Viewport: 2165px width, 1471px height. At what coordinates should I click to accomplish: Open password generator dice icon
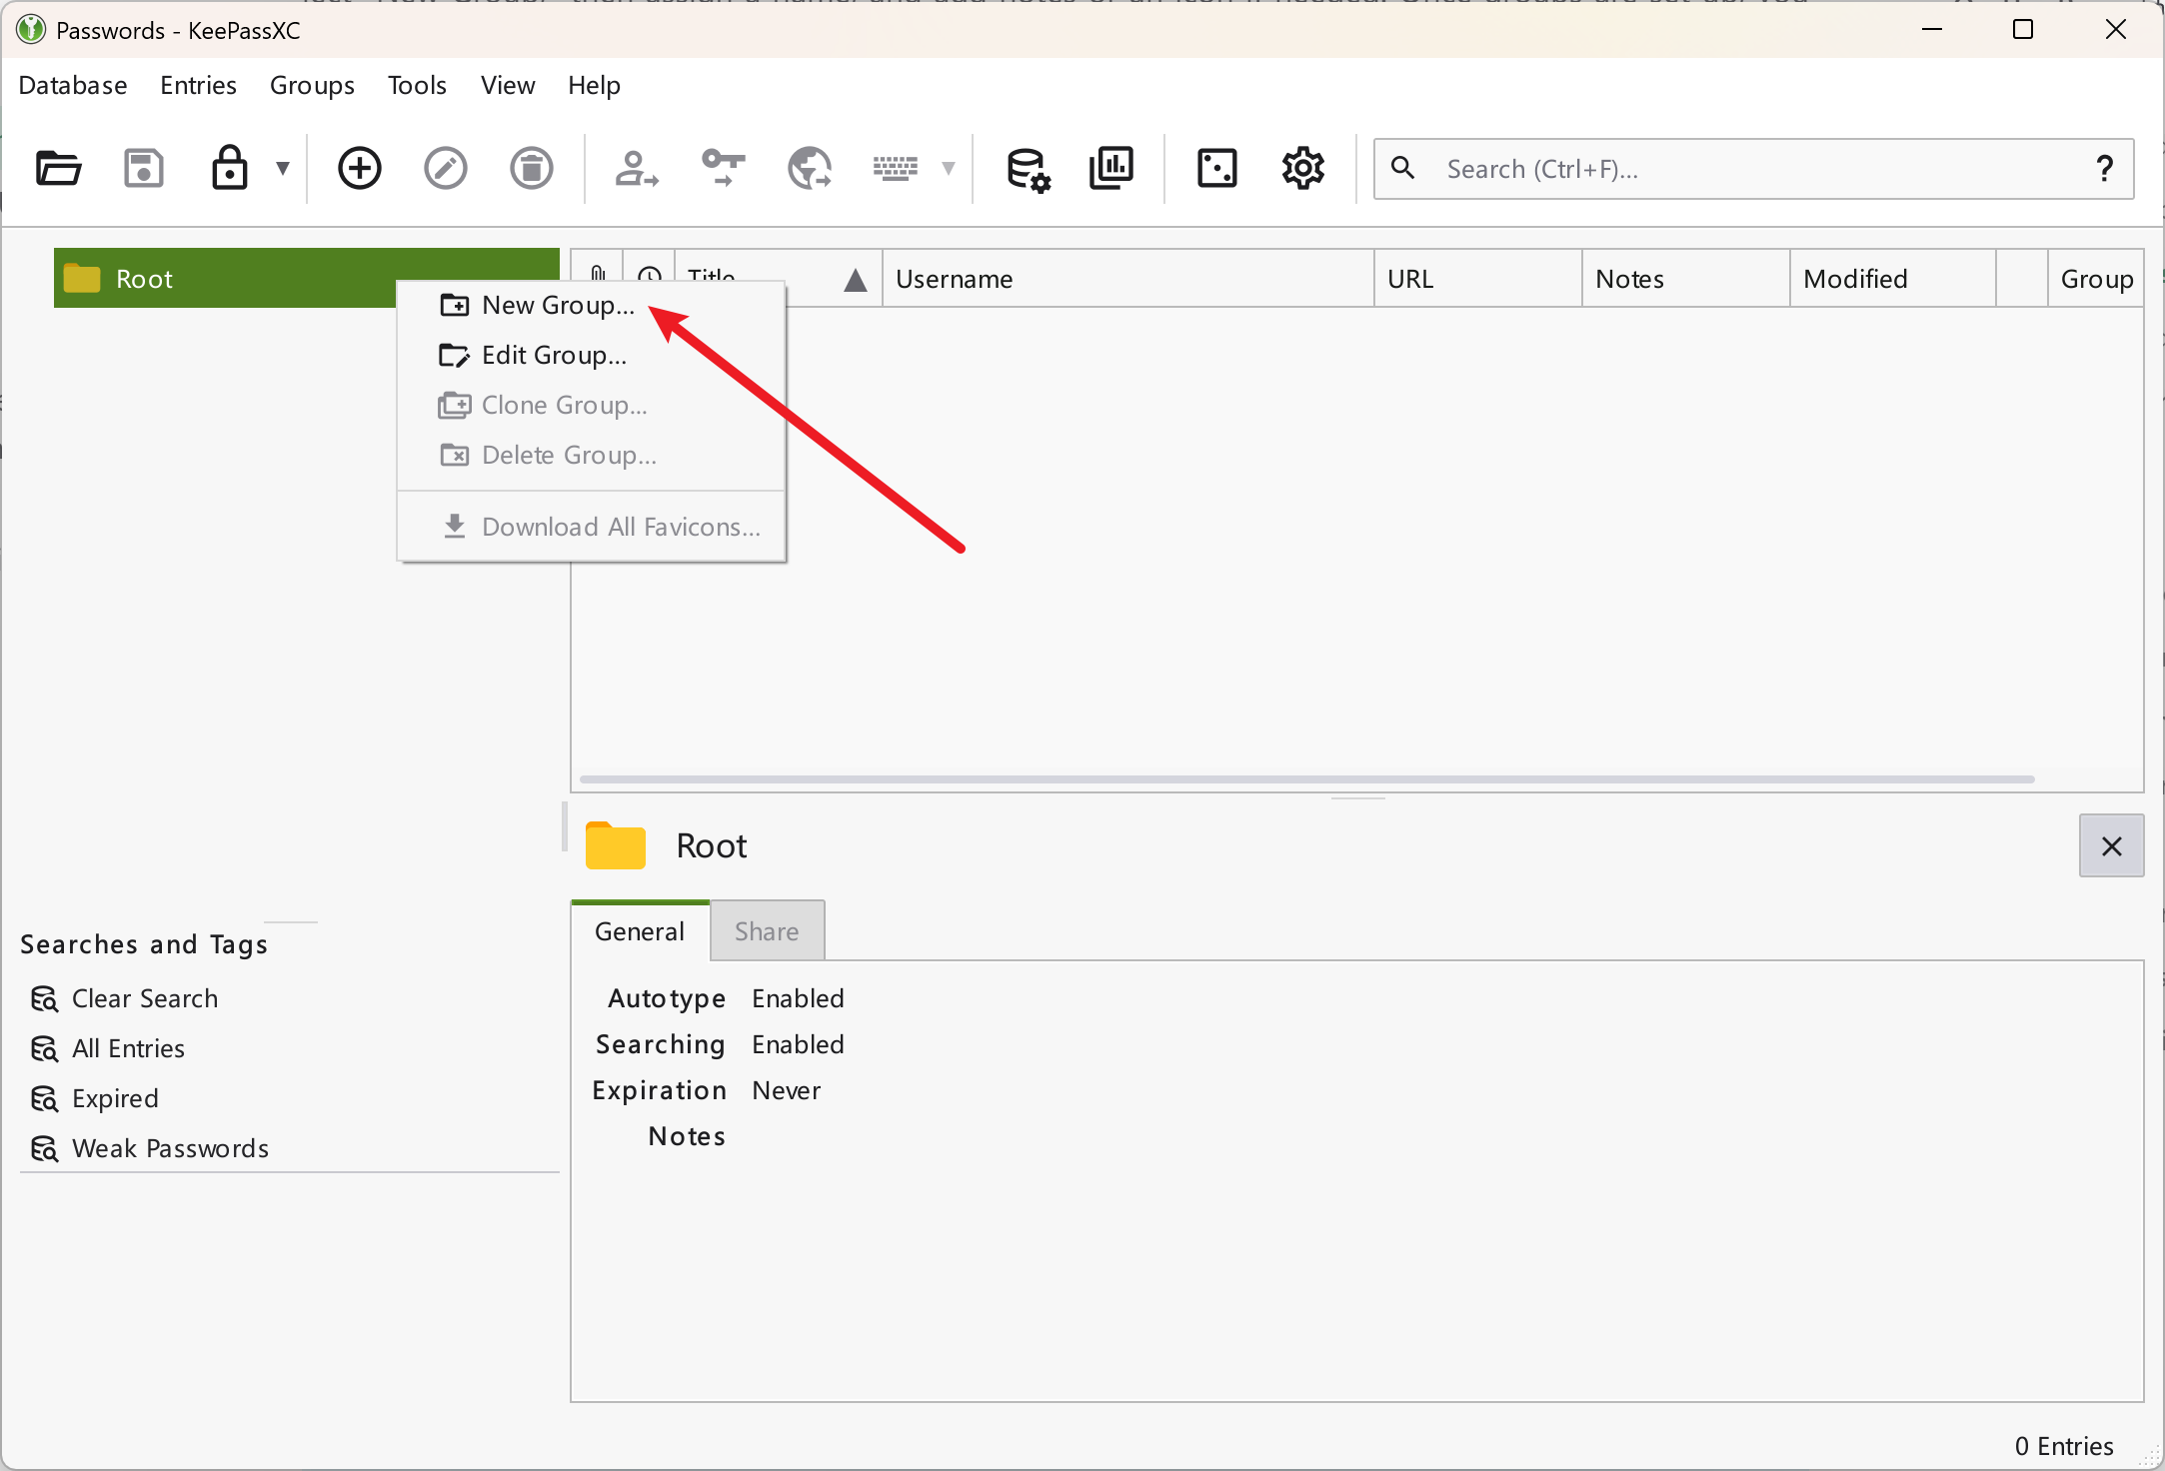click(x=1216, y=168)
